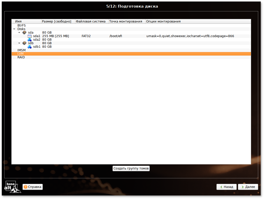Collapse the sda disk node
The image size is (264, 199).
[x=19, y=33]
